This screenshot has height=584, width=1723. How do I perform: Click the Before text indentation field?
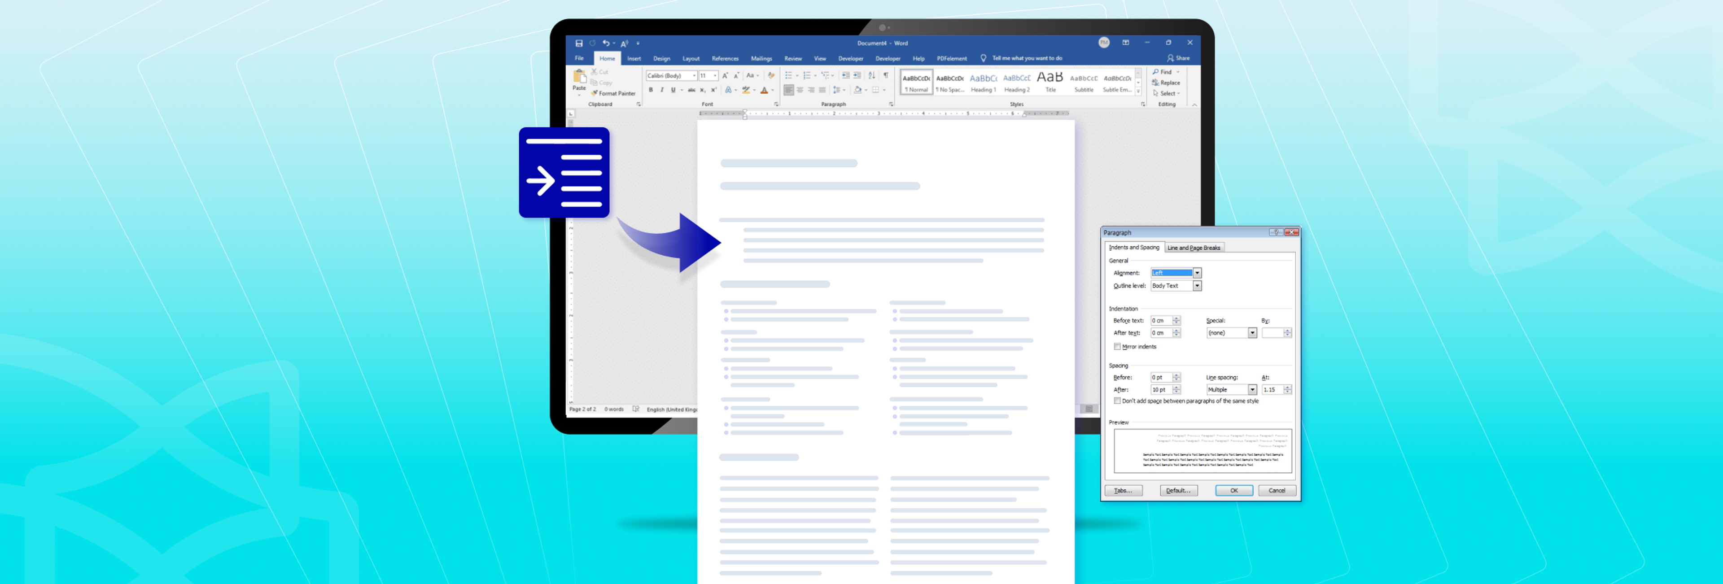(x=1160, y=320)
